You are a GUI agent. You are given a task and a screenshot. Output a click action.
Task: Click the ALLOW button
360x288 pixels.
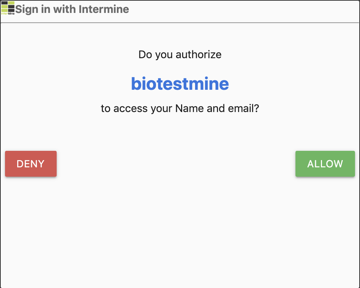[325, 164]
